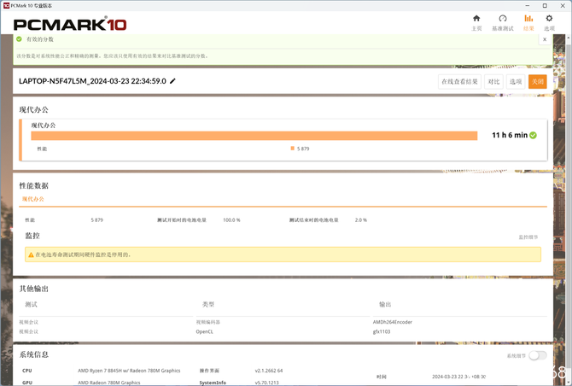
Task: Switch to the 现代办公 tab under 性能数据
Action: pyautogui.click(x=33, y=199)
